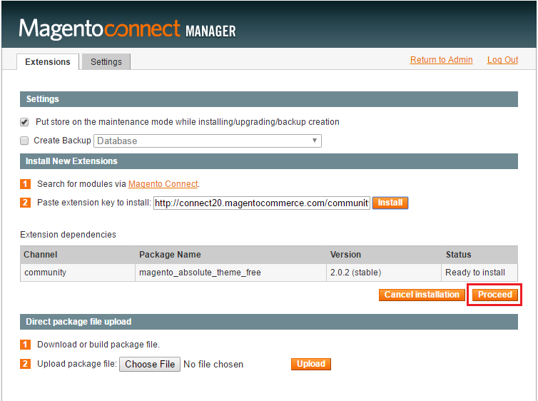Click the Log Out link
538x401 pixels.
tap(502, 60)
